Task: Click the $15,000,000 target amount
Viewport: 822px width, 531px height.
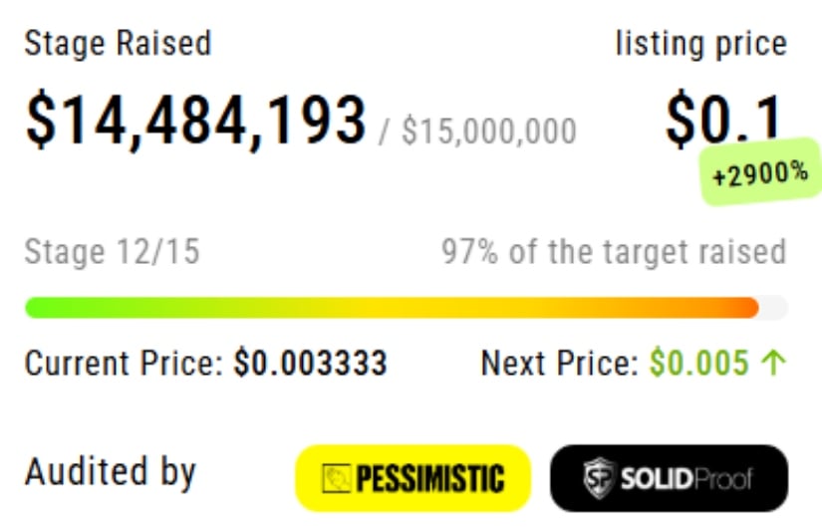Action: click(x=489, y=132)
